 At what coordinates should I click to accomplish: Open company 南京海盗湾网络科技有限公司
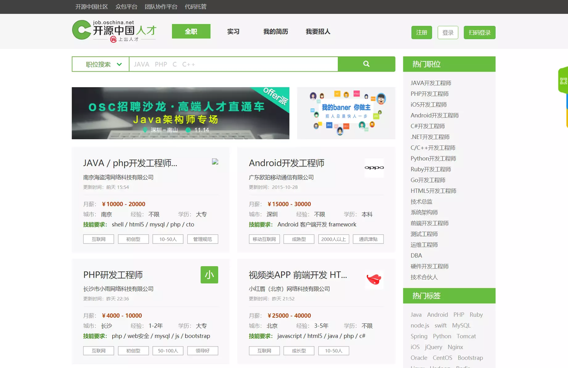click(x=118, y=177)
